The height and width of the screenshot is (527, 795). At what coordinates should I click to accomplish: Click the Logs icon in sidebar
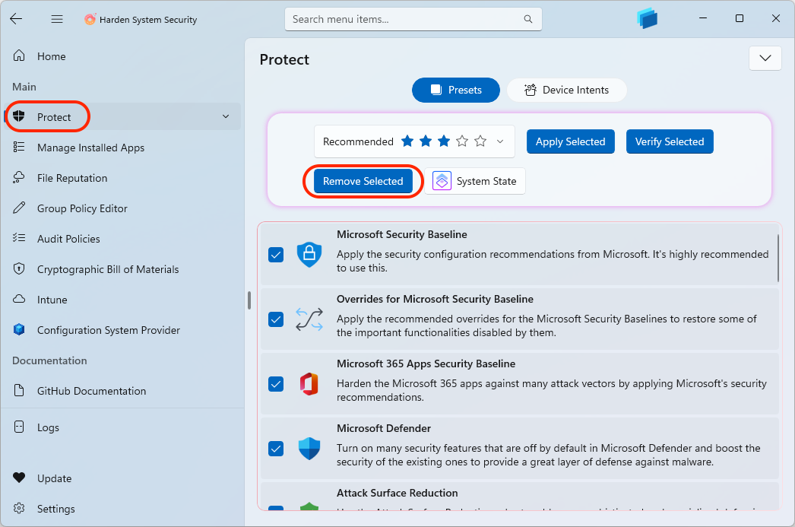tap(19, 427)
